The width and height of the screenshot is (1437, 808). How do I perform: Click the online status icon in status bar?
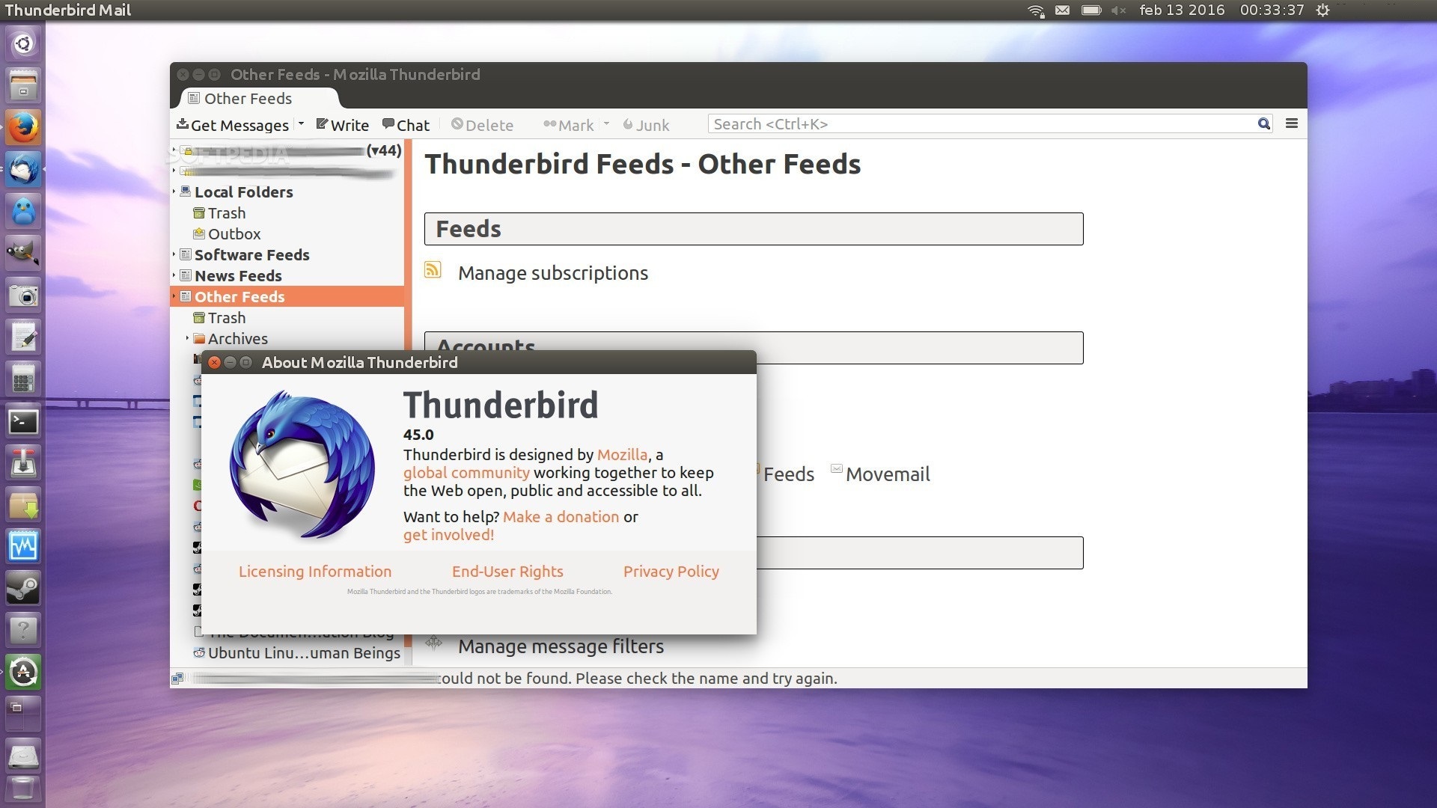(177, 679)
